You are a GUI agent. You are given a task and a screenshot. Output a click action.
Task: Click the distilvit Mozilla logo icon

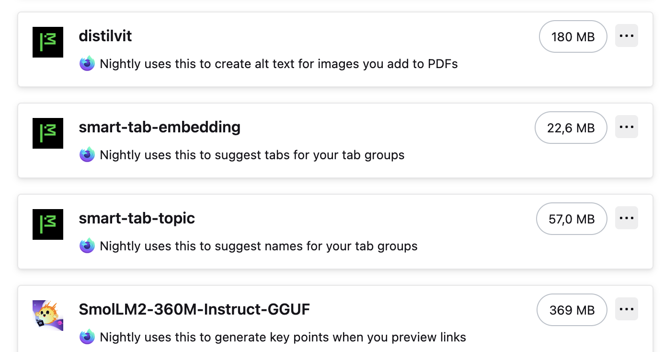48,42
